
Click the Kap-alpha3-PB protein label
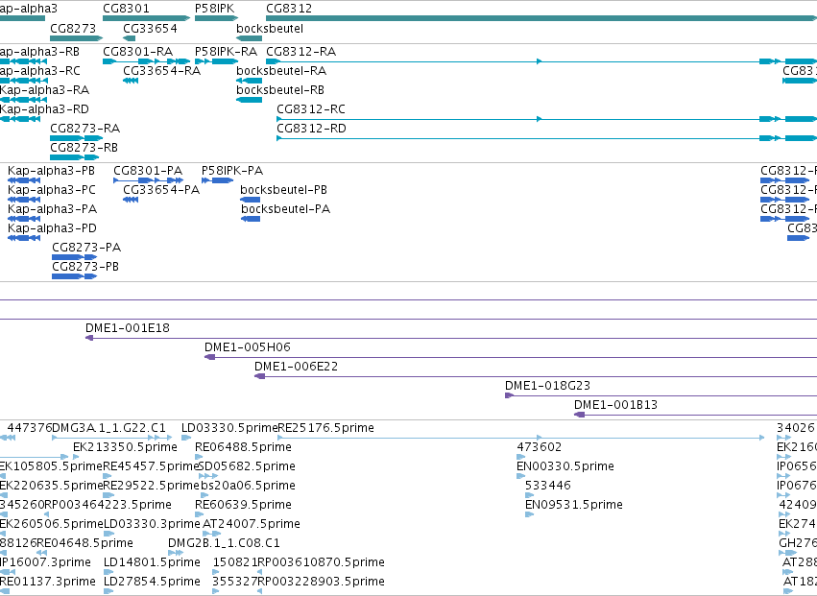(x=51, y=171)
